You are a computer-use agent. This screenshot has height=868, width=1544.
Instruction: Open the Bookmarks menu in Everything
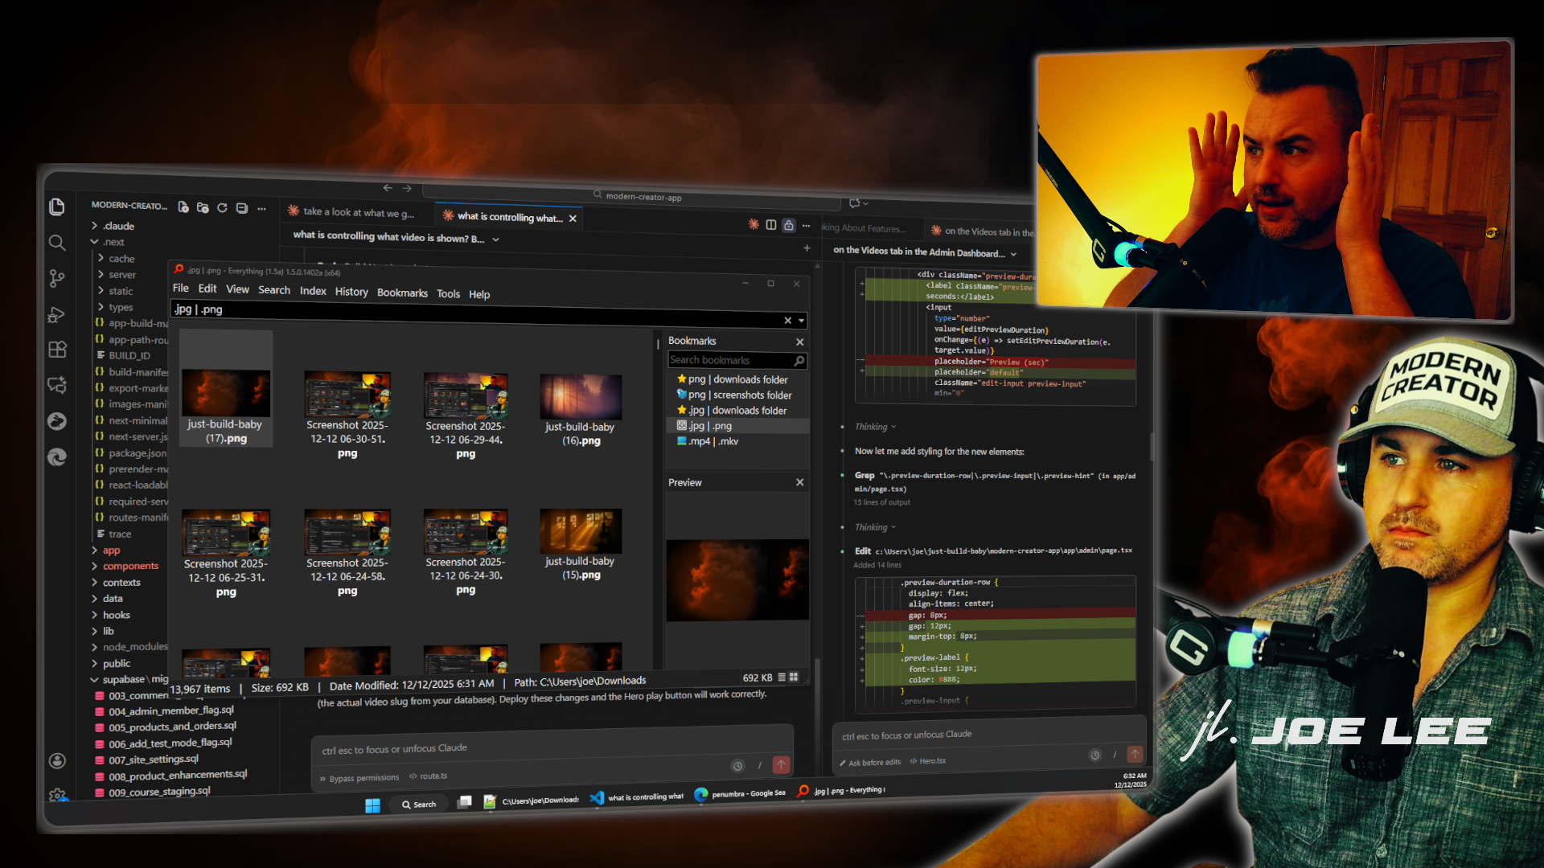coord(402,293)
